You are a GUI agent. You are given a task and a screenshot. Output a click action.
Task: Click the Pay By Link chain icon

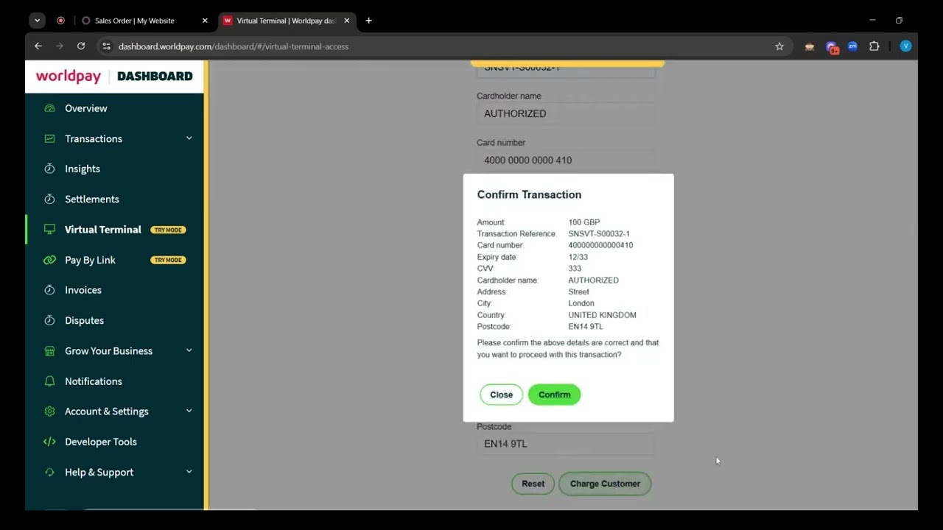coord(49,260)
